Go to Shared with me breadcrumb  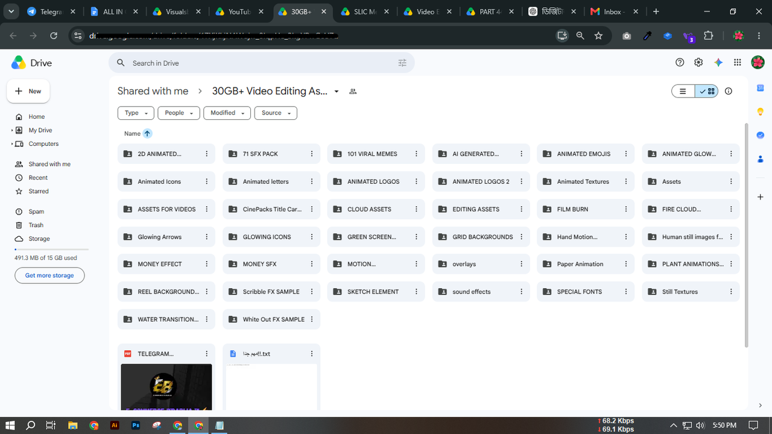pyautogui.click(x=153, y=91)
